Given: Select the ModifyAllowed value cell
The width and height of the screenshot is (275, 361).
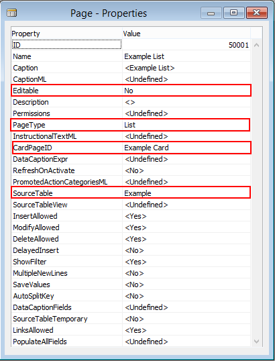Looking at the screenshot, I should tap(186, 227).
